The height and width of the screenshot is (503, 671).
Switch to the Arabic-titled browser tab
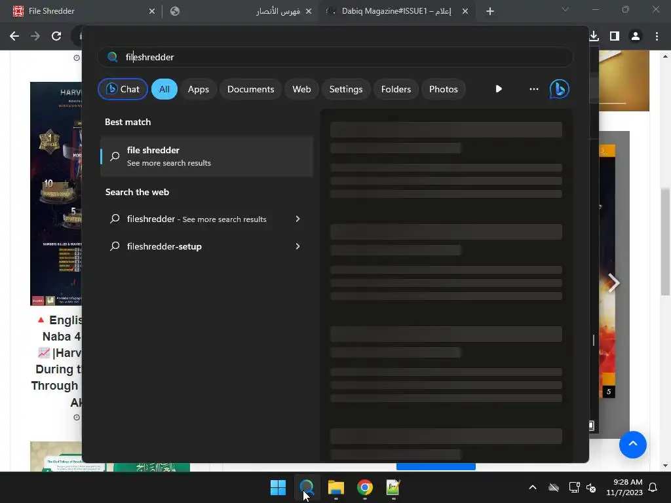240,11
